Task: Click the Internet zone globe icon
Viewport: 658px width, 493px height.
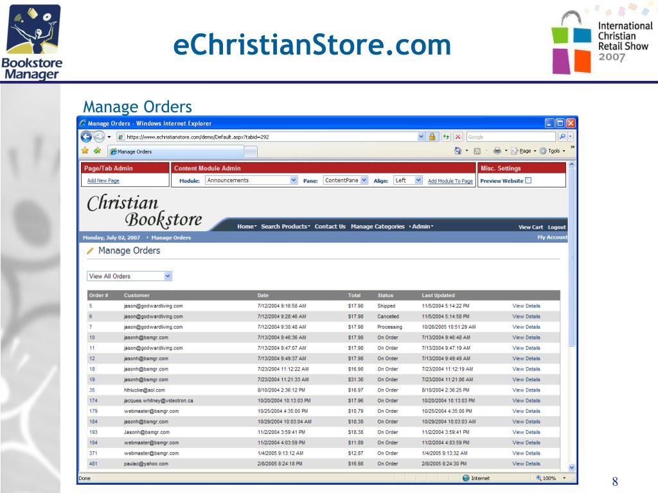Action: pyautogui.click(x=466, y=478)
